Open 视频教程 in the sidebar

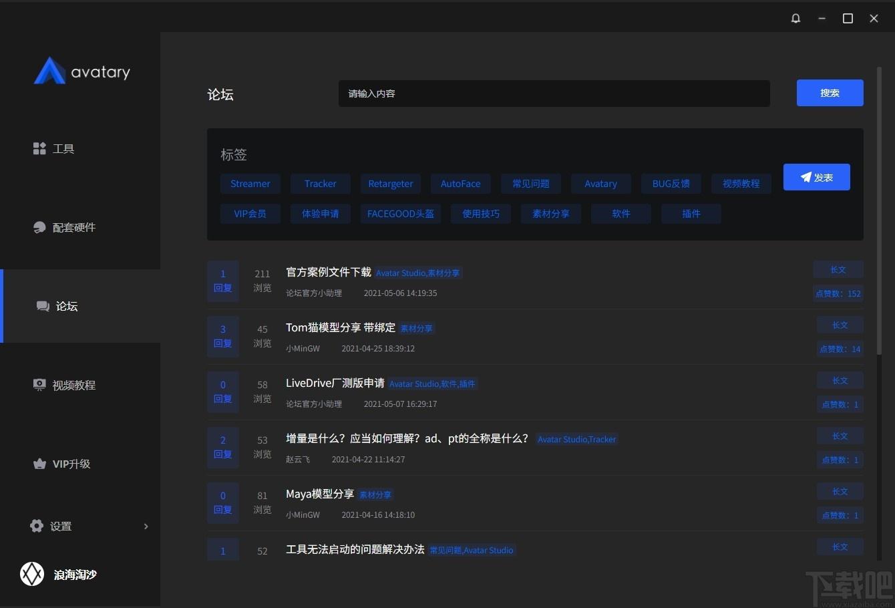64,385
